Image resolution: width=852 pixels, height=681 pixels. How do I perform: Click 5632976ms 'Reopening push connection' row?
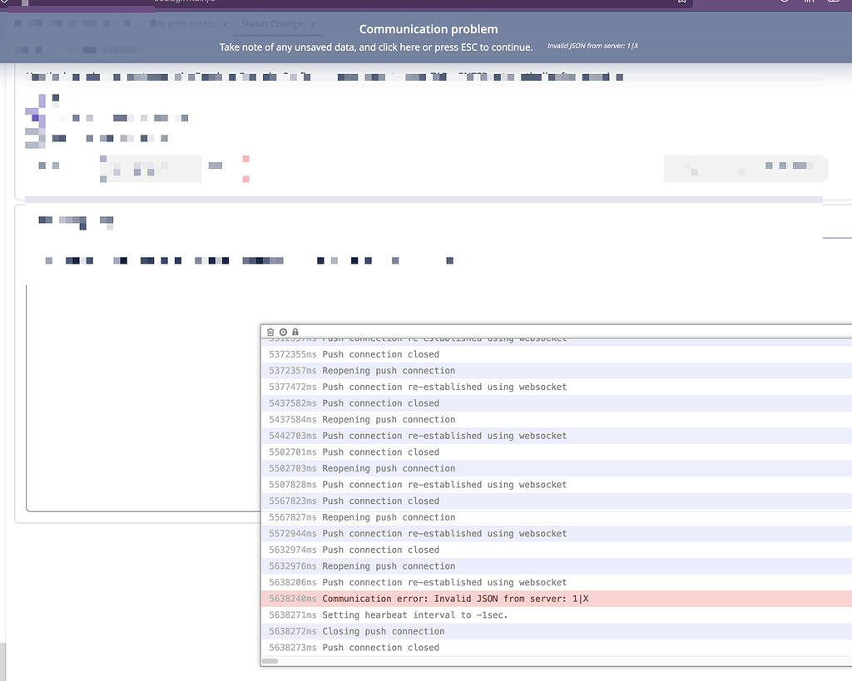click(557, 566)
